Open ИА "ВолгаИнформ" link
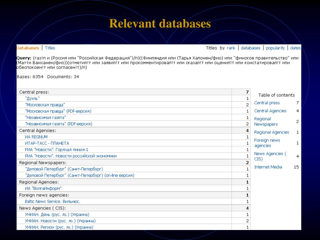Screen dimensions: 320x240 (43, 188)
